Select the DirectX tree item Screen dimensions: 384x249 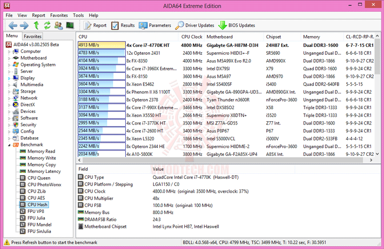(x=28, y=105)
